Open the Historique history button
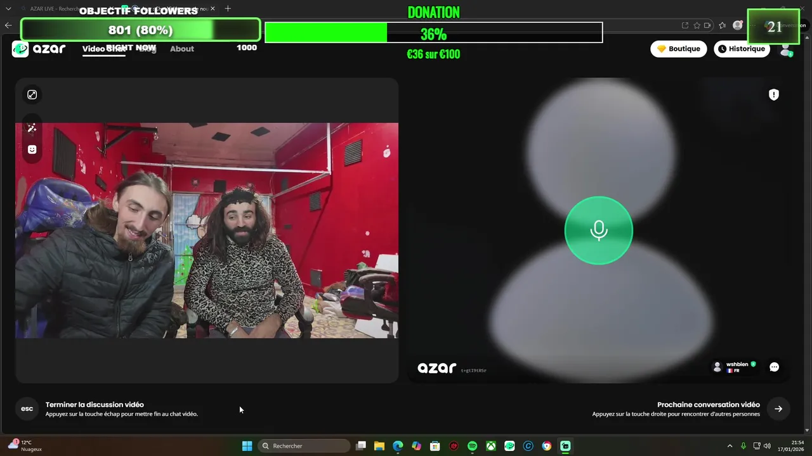The width and height of the screenshot is (812, 456). [742, 49]
